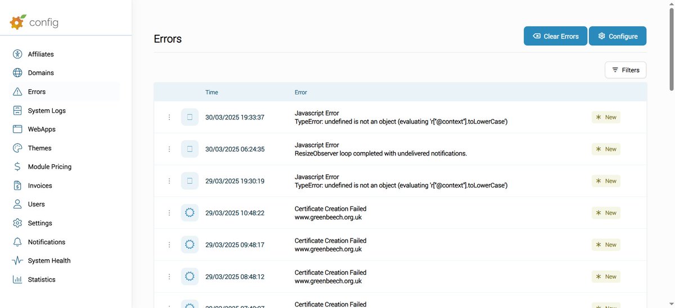Click the Notifications bell icon
This screenshot has height=308, width=675.
(x=17, y=242)
